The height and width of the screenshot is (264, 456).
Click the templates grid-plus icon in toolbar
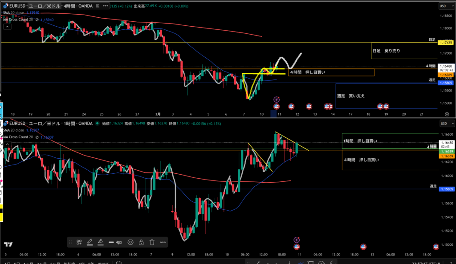pos(79,242)
